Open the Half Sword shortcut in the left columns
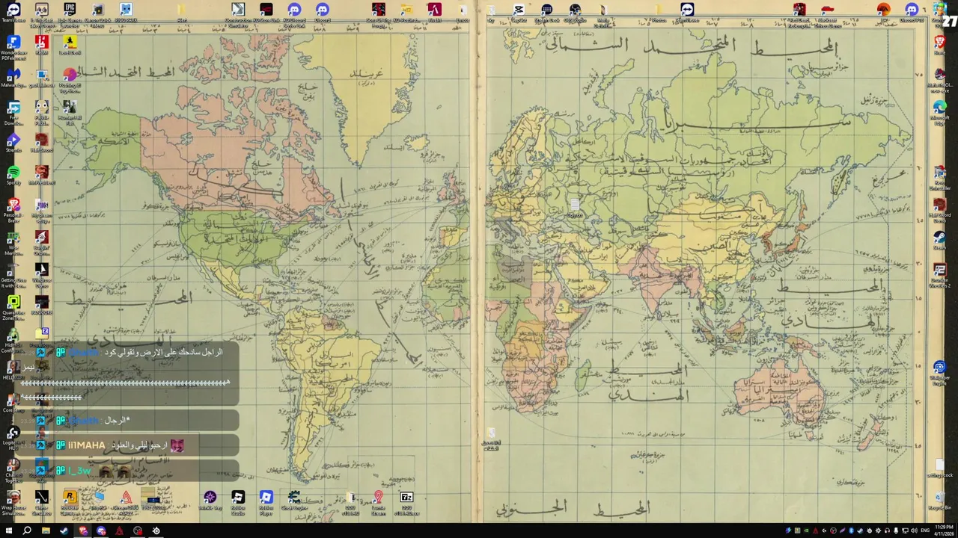The height and width of the screenshot is (538, 958). pos(42,142)
